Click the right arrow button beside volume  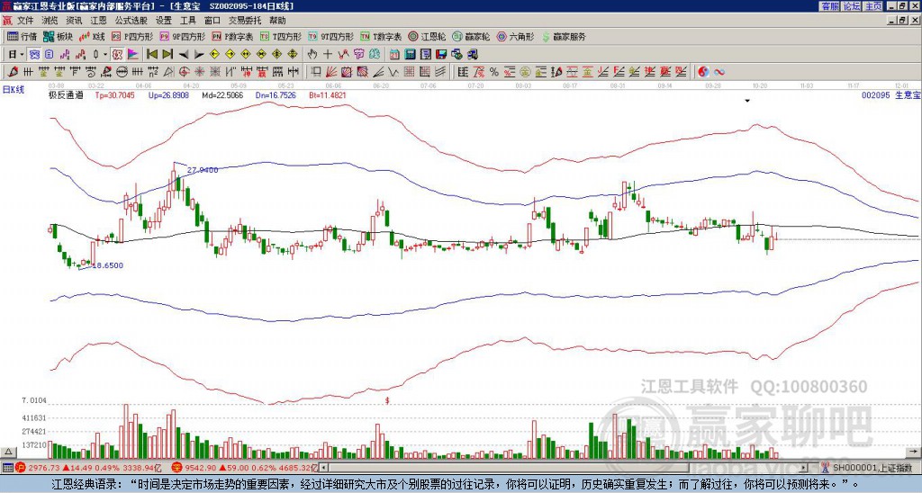coord(915,452)
